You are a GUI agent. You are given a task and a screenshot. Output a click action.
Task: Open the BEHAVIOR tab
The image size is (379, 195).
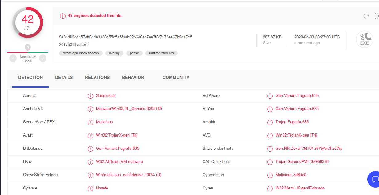(133, 78)
